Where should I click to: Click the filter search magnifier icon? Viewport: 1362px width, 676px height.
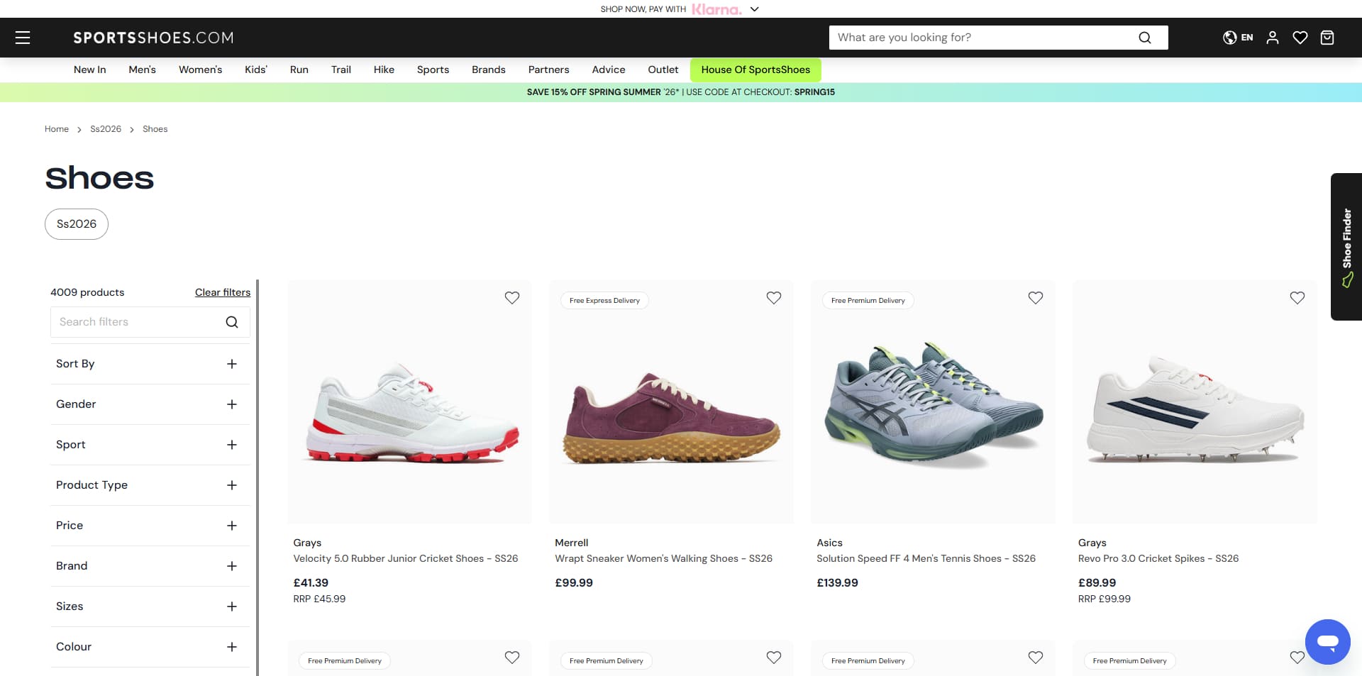[x=232, y=322]
